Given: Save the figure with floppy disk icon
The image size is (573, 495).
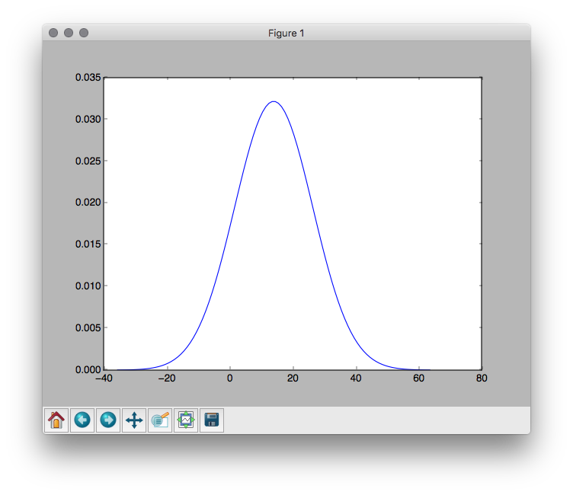Looking at the screenshot, I should click(212, 420).
